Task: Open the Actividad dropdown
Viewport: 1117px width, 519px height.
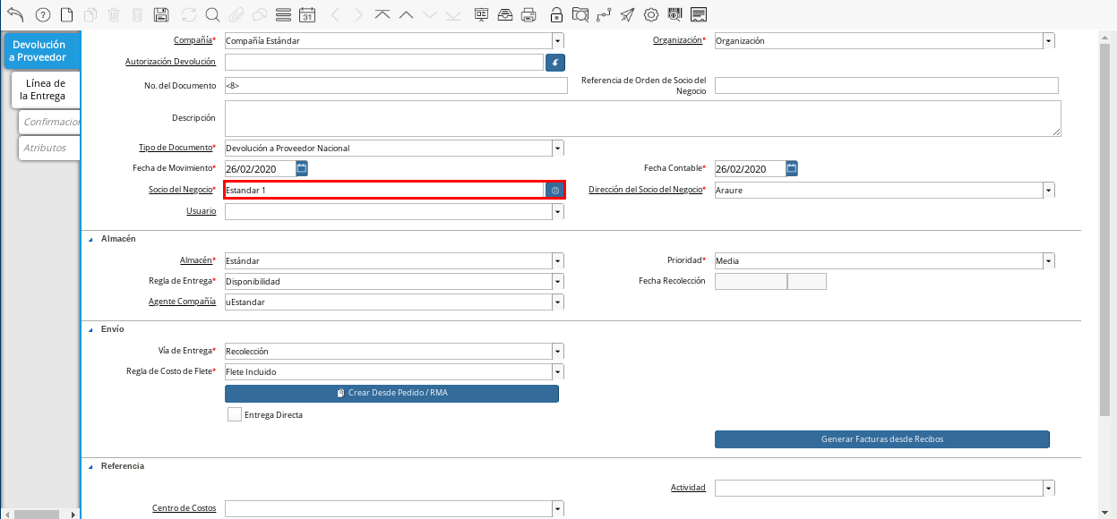Action: [1048, 489]
